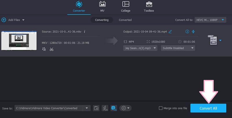Select the video thumbnail preview
Screen dimensions: 232x118
pos(19,40)
